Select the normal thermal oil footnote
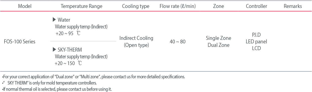This screenshot has width=312, height=92. (57, 89)
